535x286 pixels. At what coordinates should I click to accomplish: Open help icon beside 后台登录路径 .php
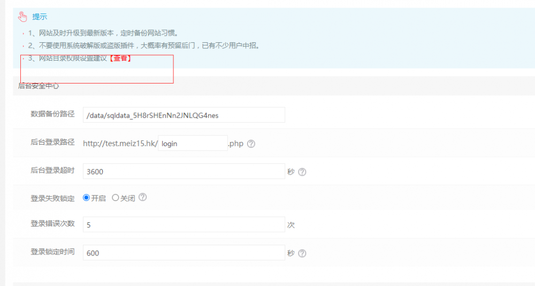251,144
